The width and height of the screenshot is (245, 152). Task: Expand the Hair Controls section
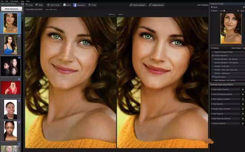[x=225, y=114]
